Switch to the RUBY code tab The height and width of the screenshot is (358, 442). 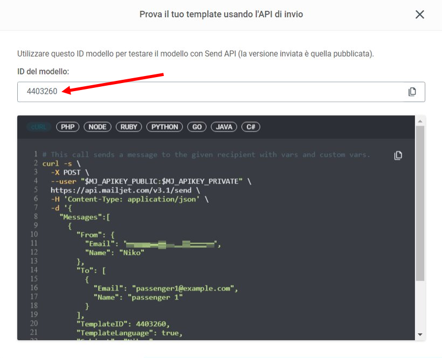point(129,127)
